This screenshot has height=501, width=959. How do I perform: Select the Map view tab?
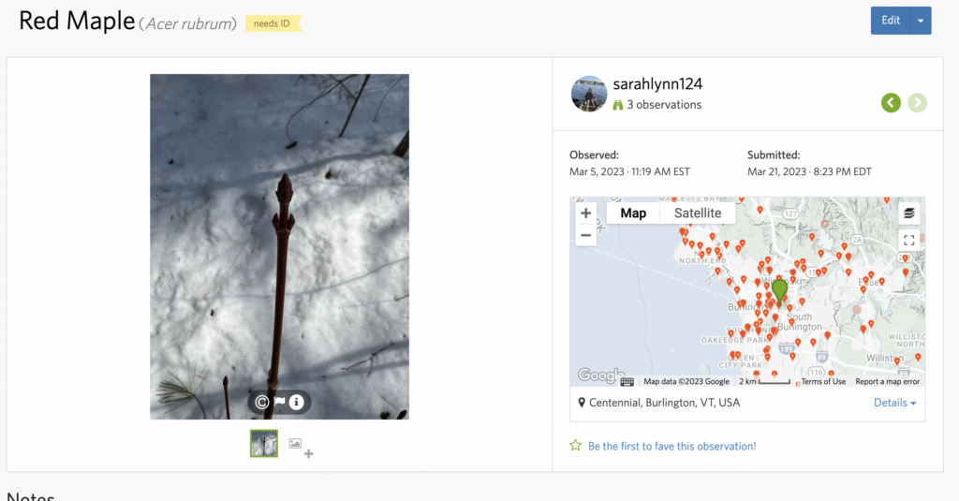(x=633, y=213)
